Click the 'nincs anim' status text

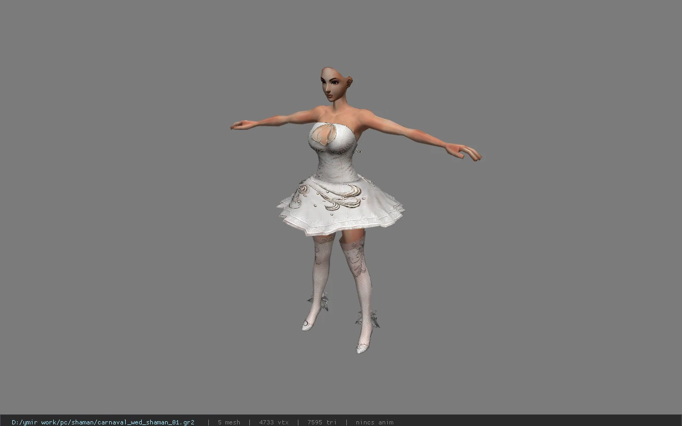tap(375, 422)
